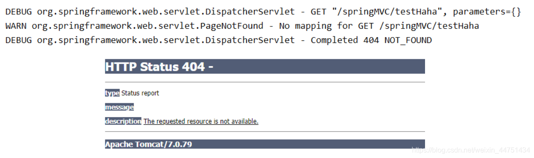534x158 pixels.
Task: Open the blog.csdn.net watermark link
Action: click(471, 150)
